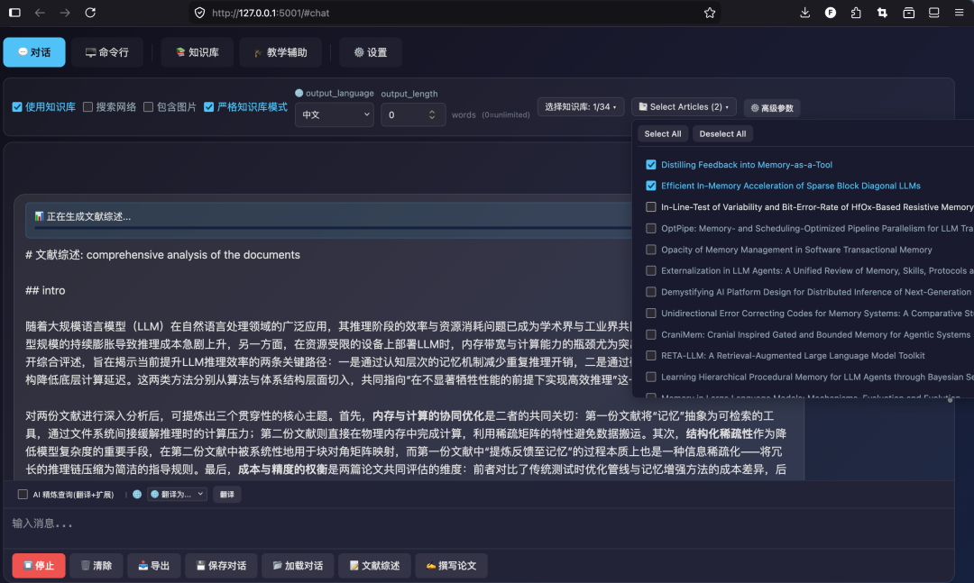Image resolution: width=974 pixels, height=583 pixels.
Task: Click the 撰写论文 write paper button
Action: click(451, 566)
